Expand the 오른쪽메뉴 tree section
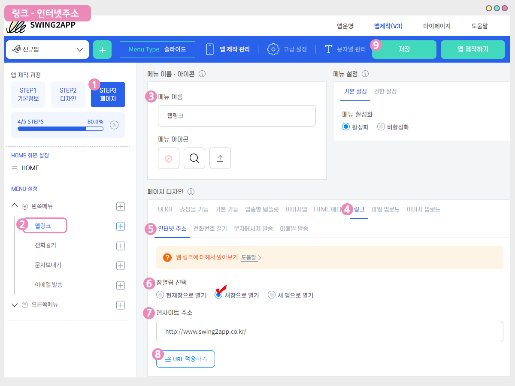Viewport: 515px width, 386px height. [15, 305]
